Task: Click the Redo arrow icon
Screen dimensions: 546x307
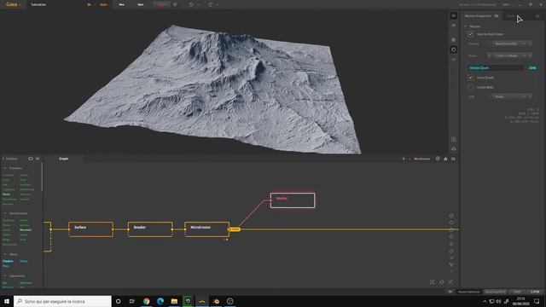Action: coord(211,4)
